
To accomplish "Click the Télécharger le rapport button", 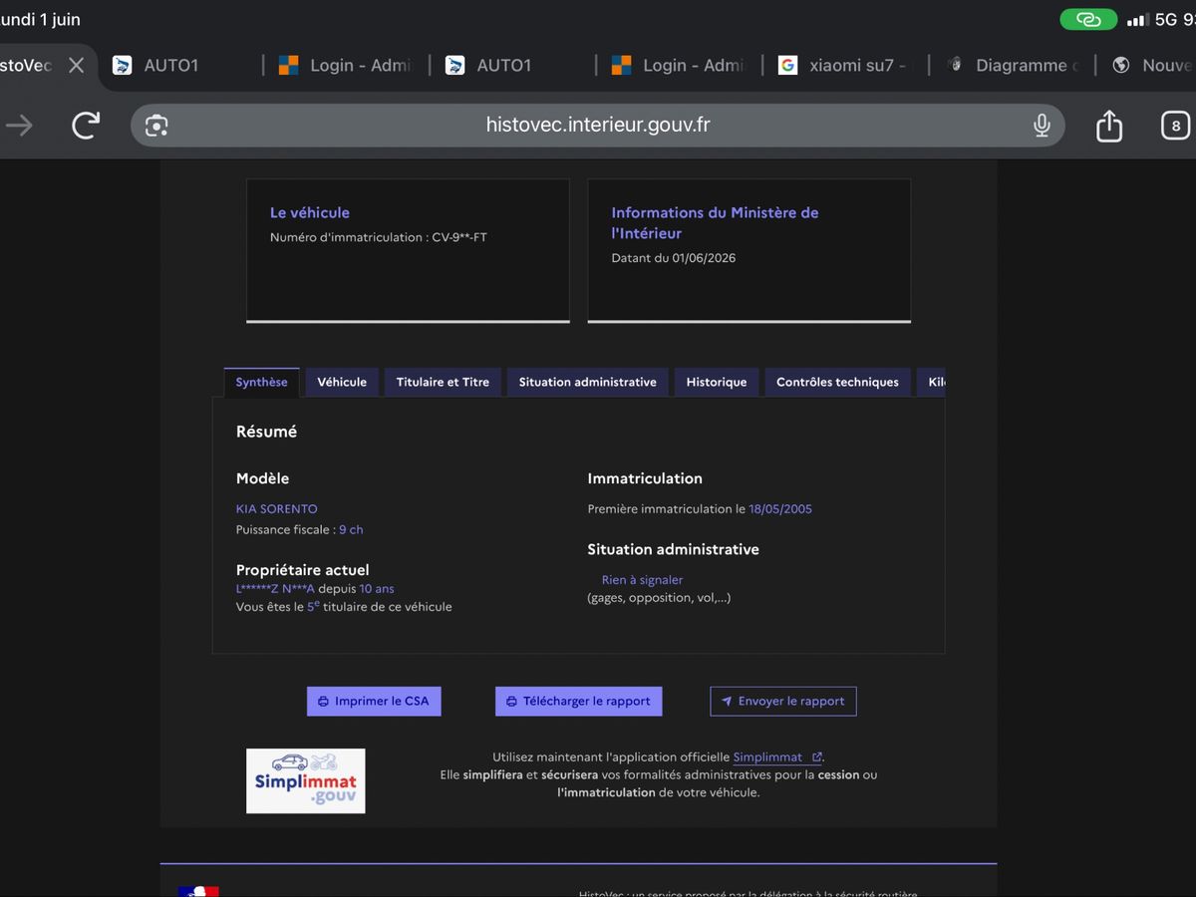I will pyautogui.click(x=578, y=702).
